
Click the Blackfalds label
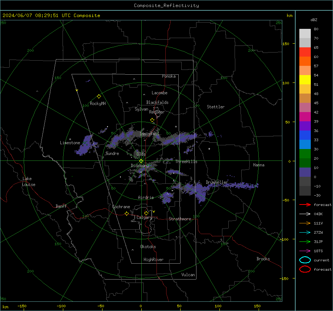[157, 102]
